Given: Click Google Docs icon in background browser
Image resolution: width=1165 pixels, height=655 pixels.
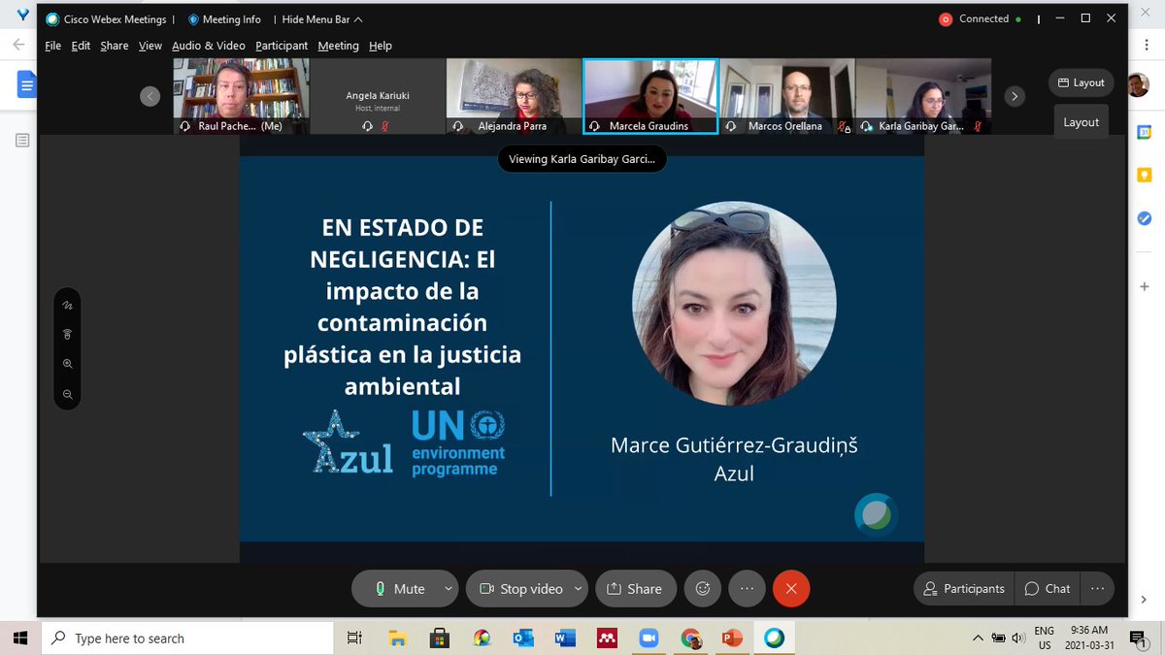Looking at the screenshot, I should tap(26, 85).
